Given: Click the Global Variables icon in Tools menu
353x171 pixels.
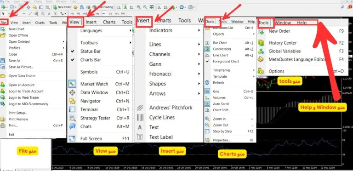Looking at the screenshot, I should click(x=261, y=51).
